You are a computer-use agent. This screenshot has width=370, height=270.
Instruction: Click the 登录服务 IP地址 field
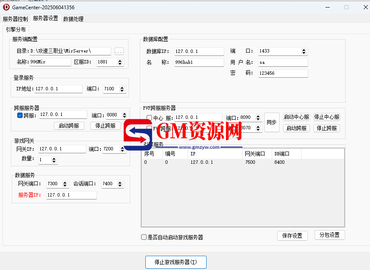(58, 89)
